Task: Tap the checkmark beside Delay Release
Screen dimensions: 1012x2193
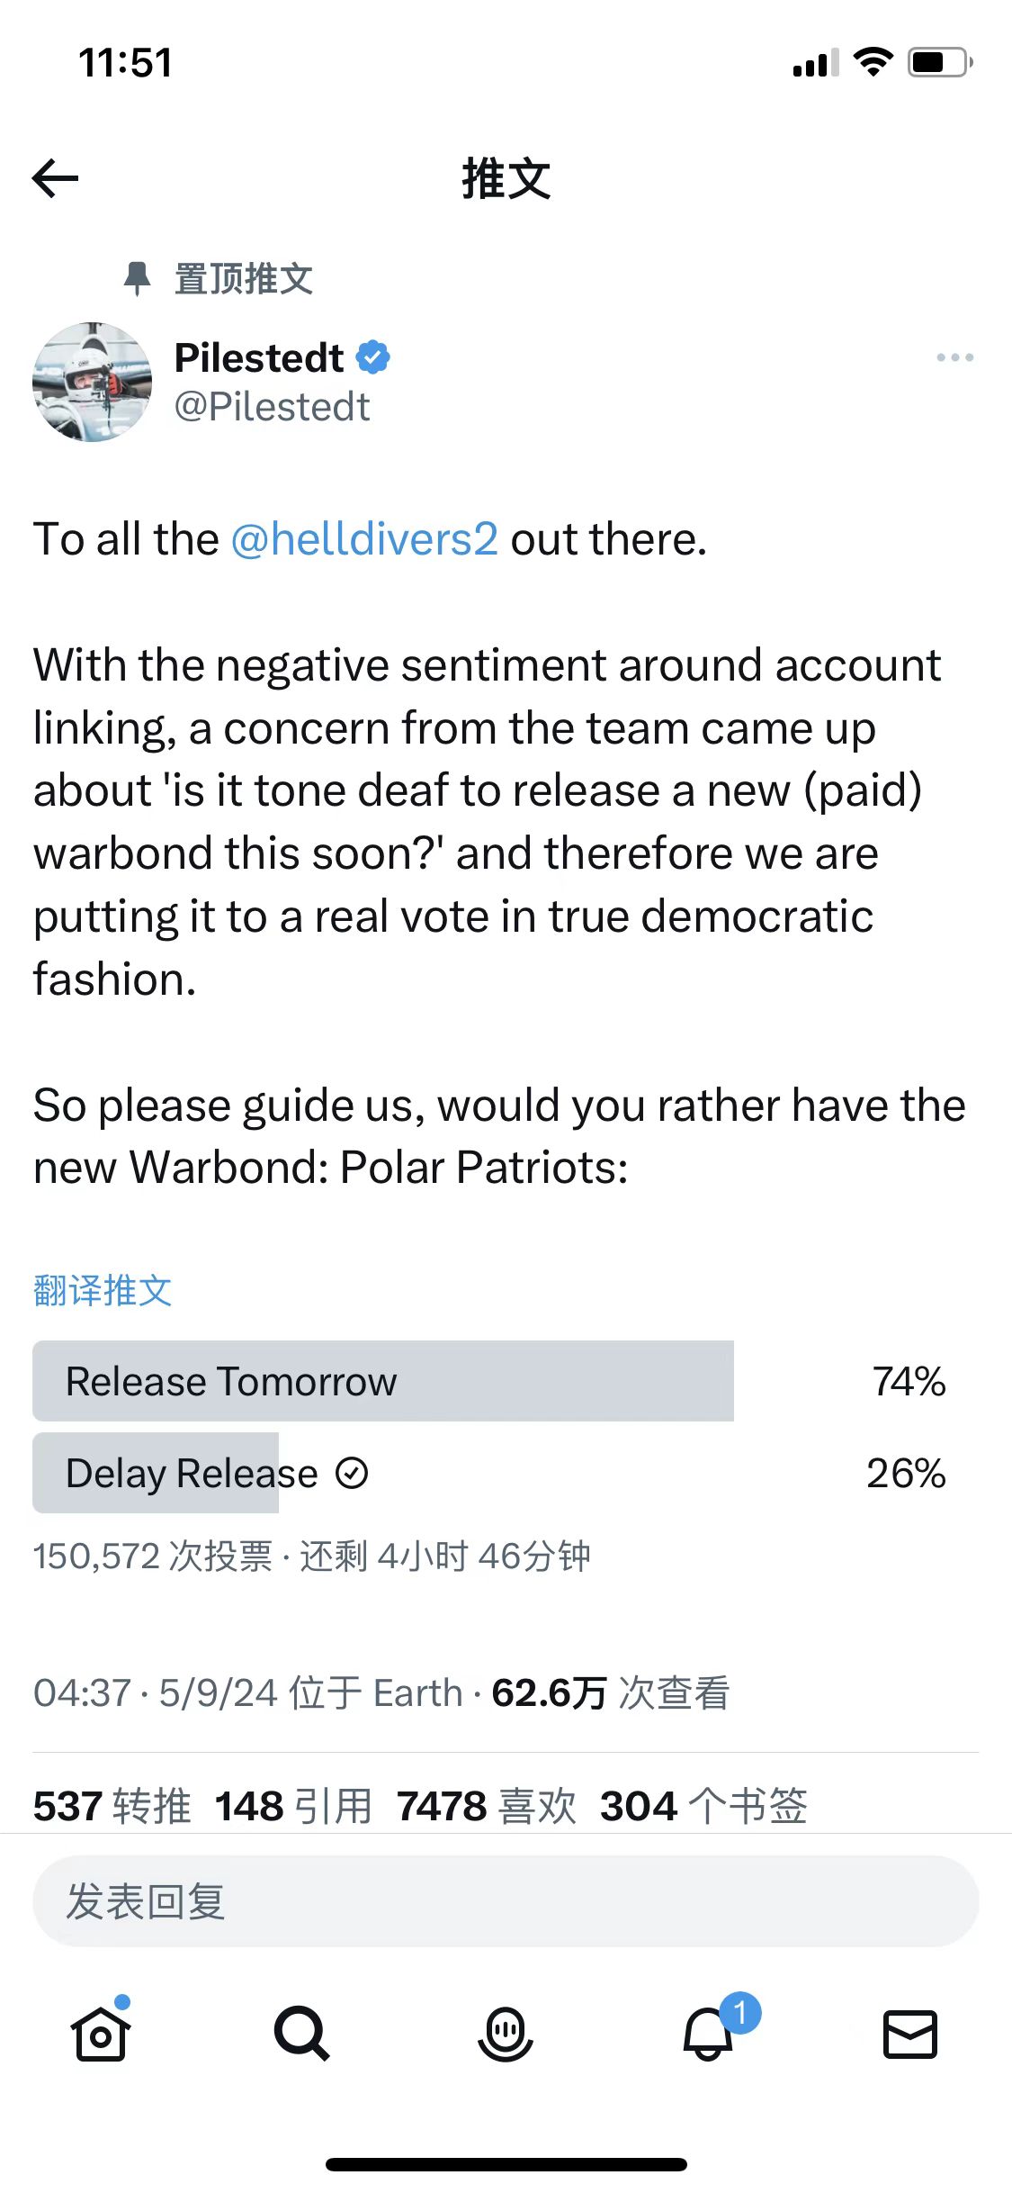Action: 352,1474
